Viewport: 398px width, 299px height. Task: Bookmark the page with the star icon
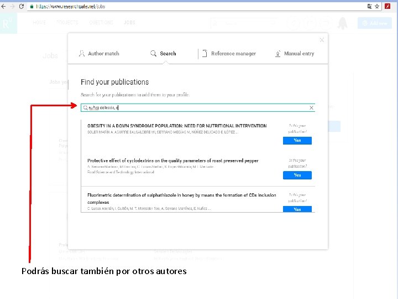tap(377, 7)
